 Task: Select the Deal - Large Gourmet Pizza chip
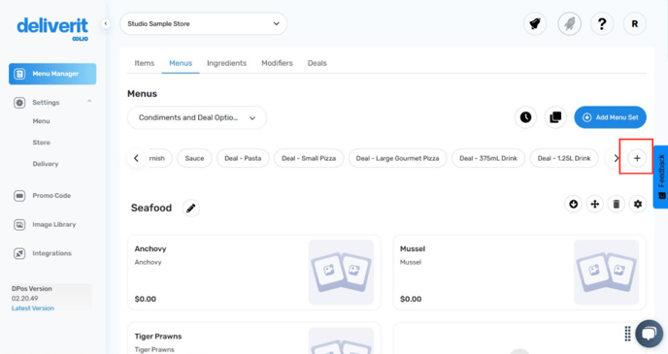click(x=397, y=158)
